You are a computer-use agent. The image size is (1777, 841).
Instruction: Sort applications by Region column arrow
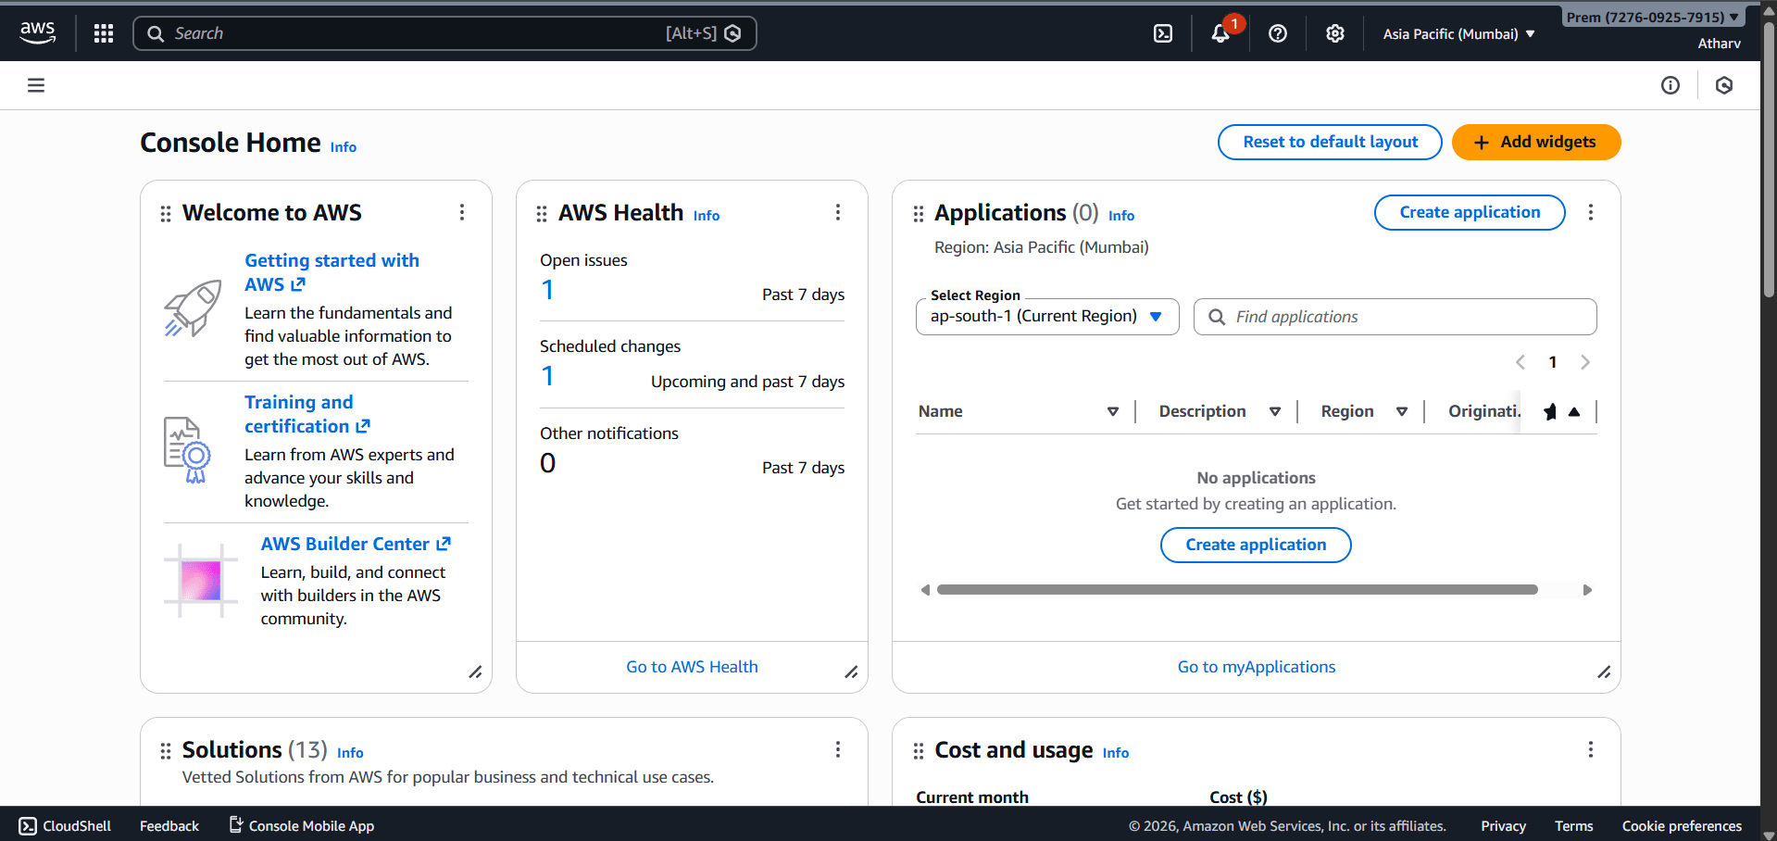click(1402, 412)
